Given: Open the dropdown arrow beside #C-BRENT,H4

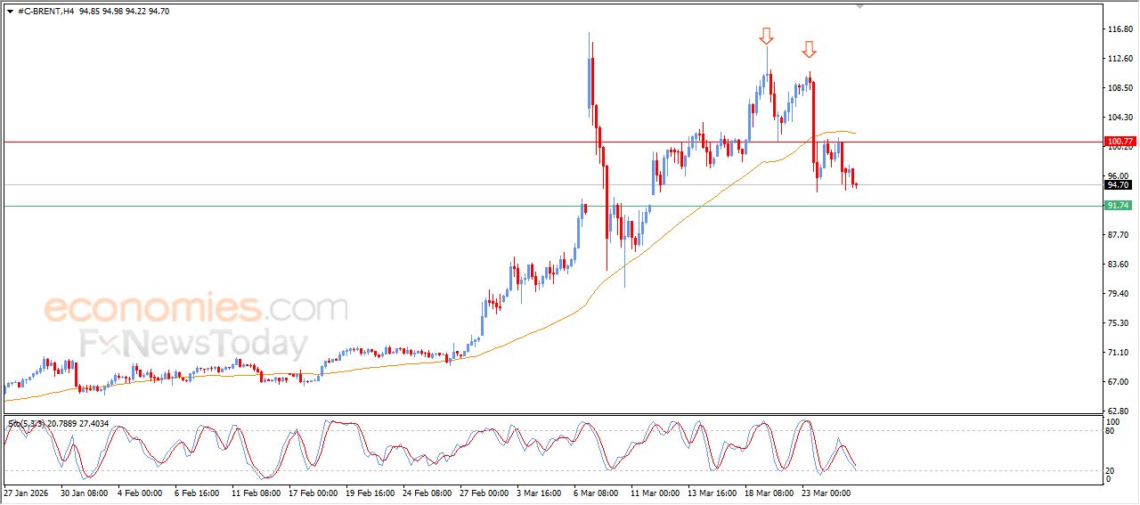Looking at the screenshot, I should click(10, 12).
